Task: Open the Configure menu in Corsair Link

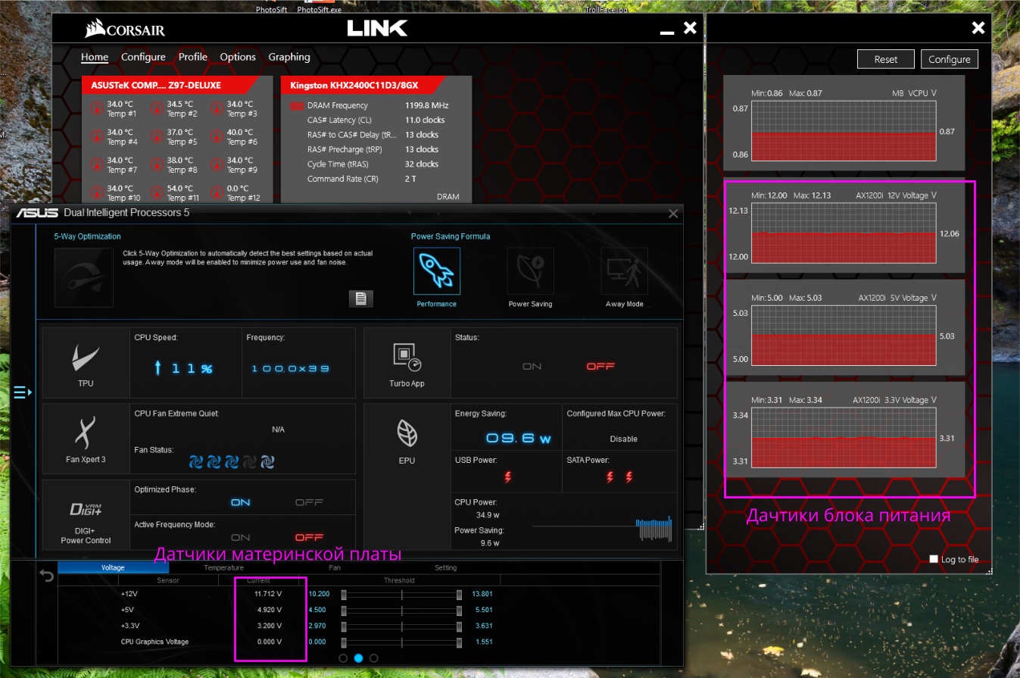Action: 143,57
